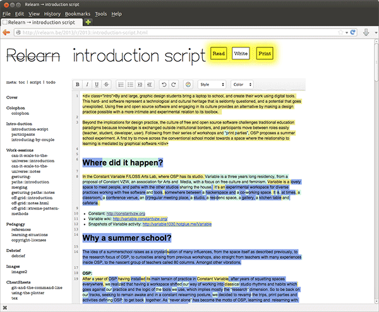Open the off-grid::notes.html sidebar link
This screenshot has height=312, width=379.
[x=30, y=203]
